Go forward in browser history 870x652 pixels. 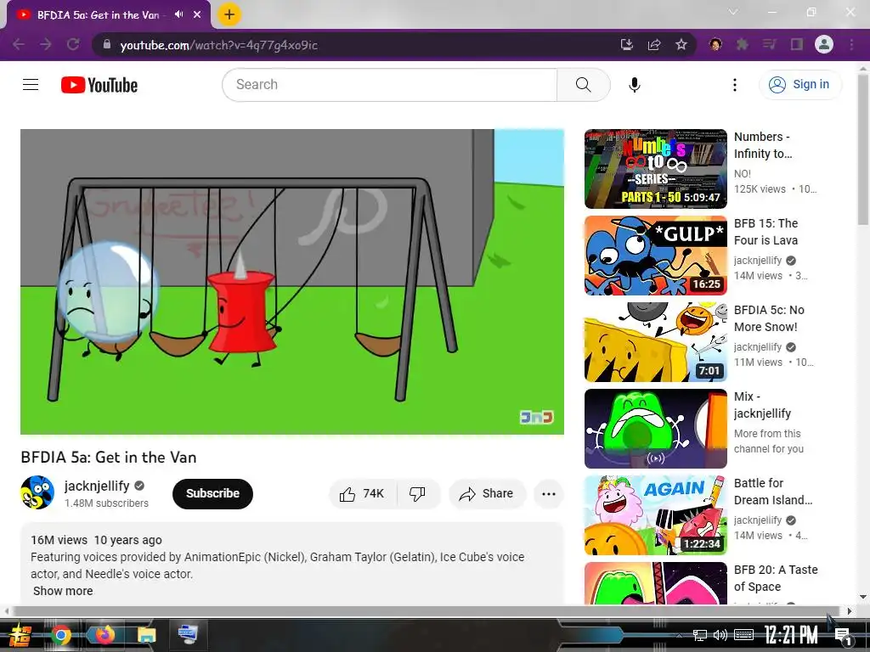[x=46, y=44]
